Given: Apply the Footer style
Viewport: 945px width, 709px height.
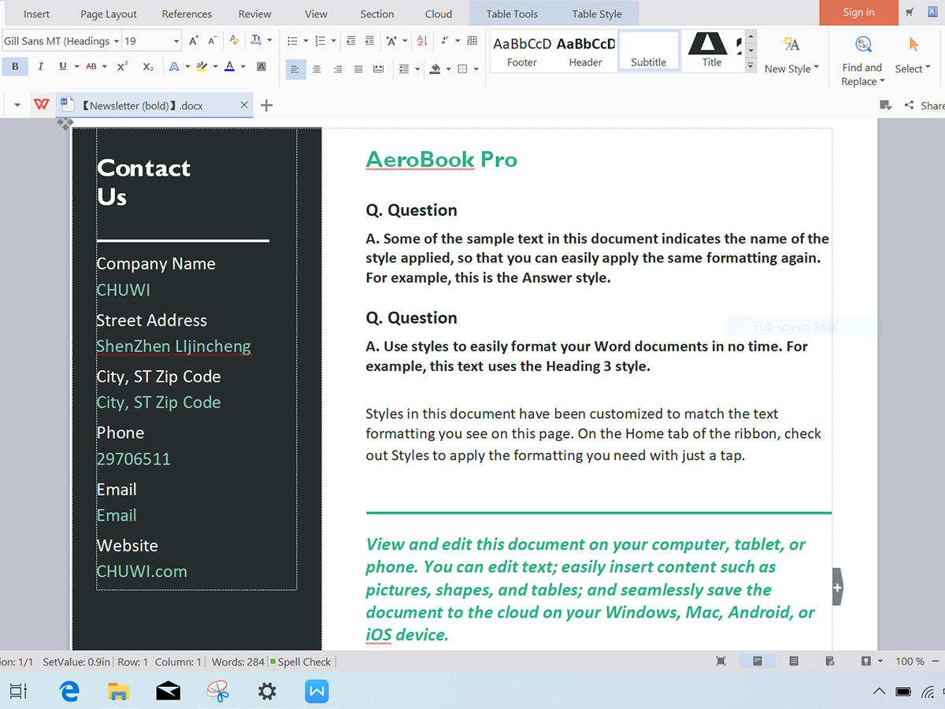Looking at the screenshot, I should [521, 52].
